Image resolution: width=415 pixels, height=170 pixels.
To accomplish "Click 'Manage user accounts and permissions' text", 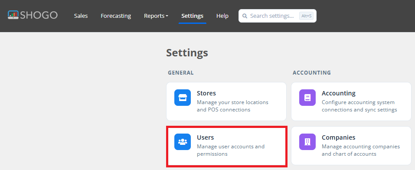I will coord(231,150).
